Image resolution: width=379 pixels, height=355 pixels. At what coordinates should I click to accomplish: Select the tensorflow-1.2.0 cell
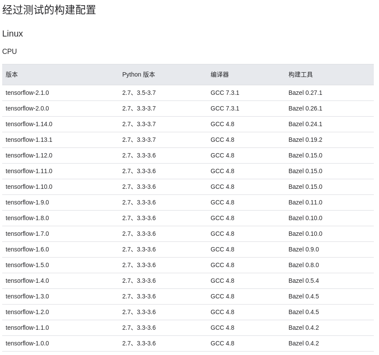[x=27, y=312]
